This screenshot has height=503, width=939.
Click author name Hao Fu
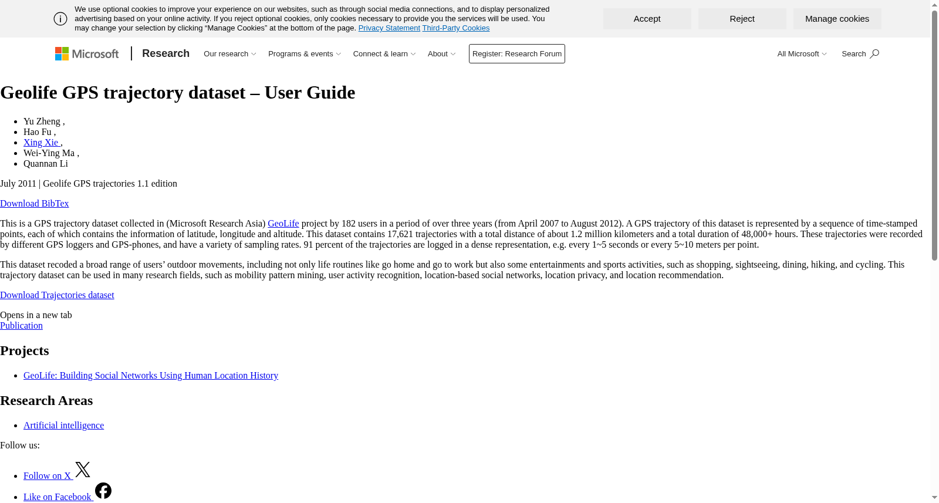[38, 132]
